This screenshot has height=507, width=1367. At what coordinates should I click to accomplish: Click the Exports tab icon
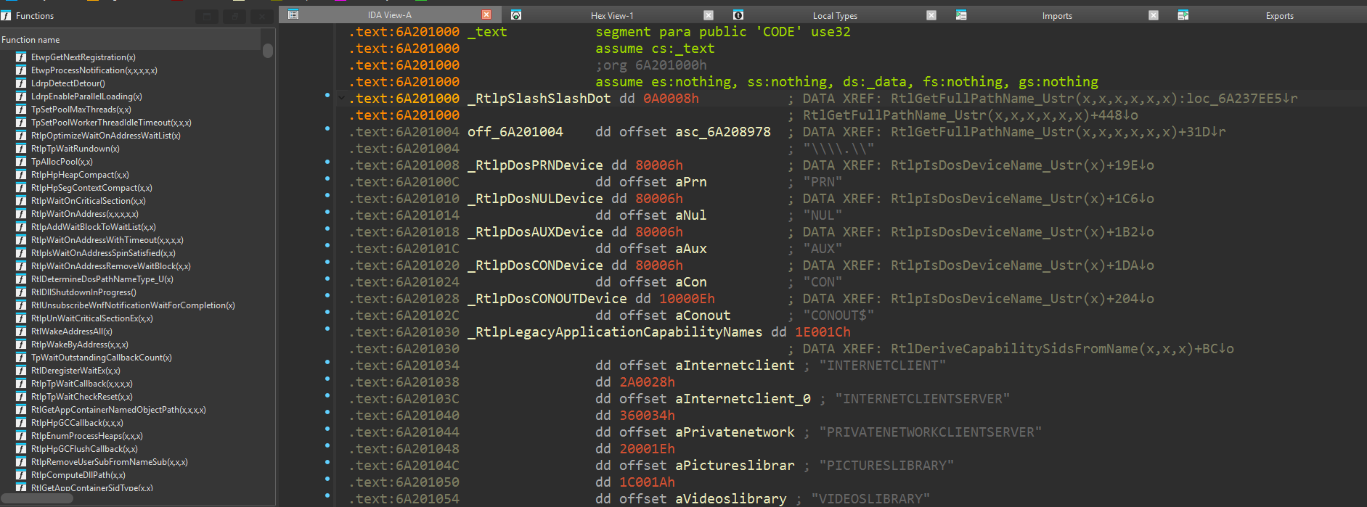point(1183,15)
